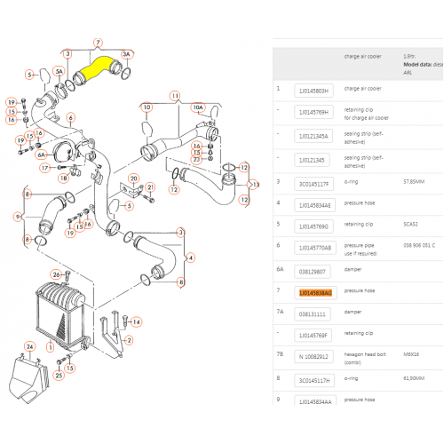Click the 'pressure pipe' description
444x444 pixels.
point(359,245)
